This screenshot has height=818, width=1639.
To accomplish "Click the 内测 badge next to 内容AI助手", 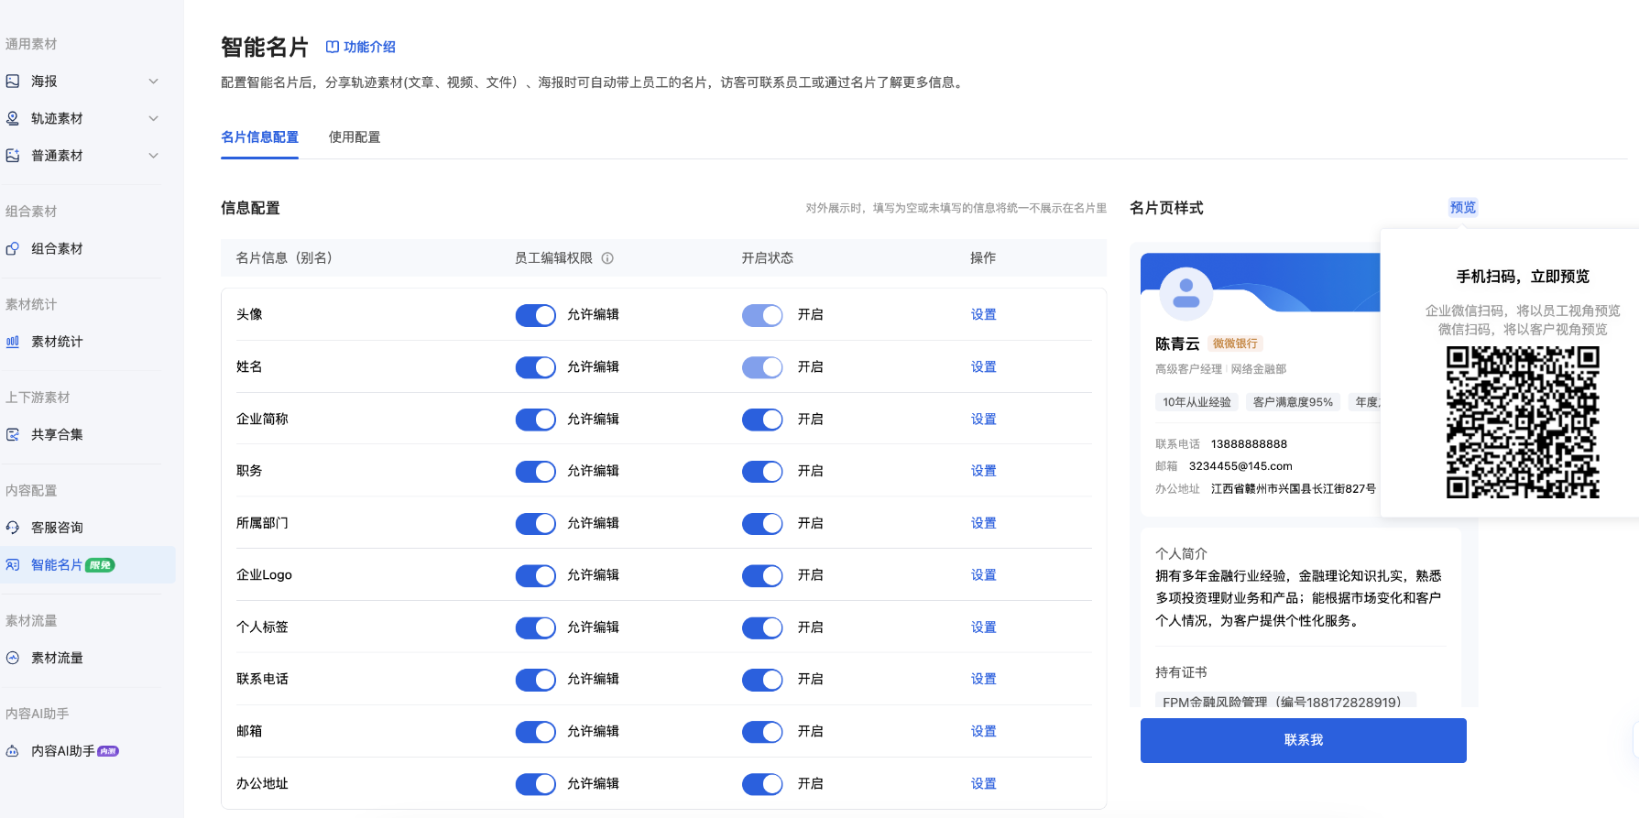I will click(108, 751).
